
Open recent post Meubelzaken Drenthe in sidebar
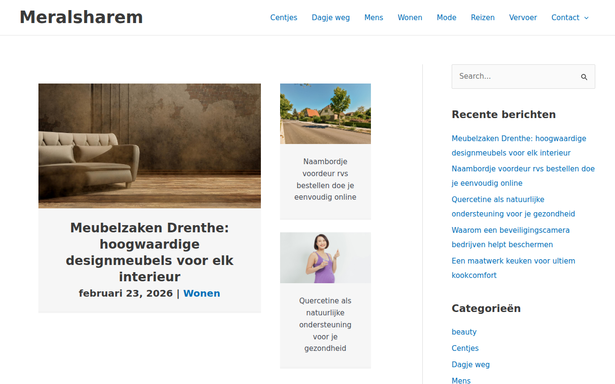pyautogui.click(x=519, y=145)
